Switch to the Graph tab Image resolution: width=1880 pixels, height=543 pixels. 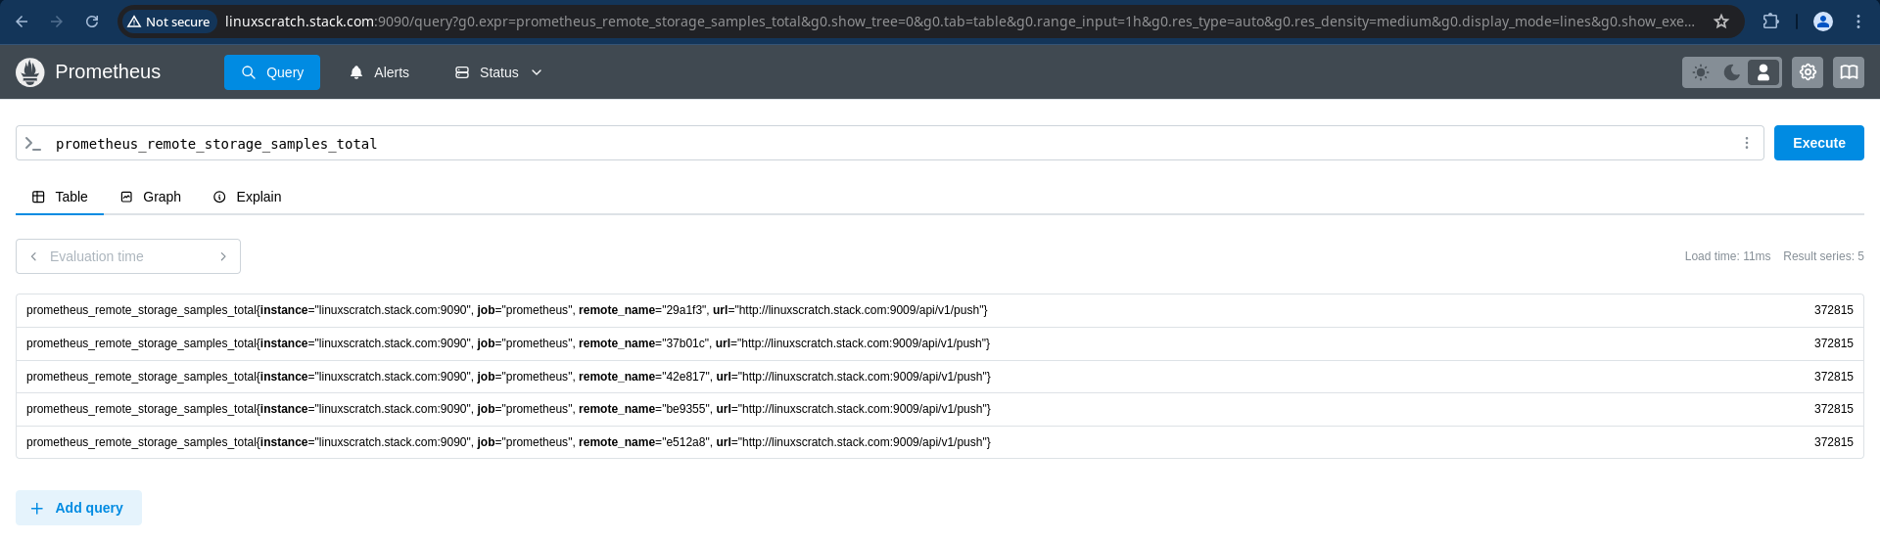tap(151, 197)
